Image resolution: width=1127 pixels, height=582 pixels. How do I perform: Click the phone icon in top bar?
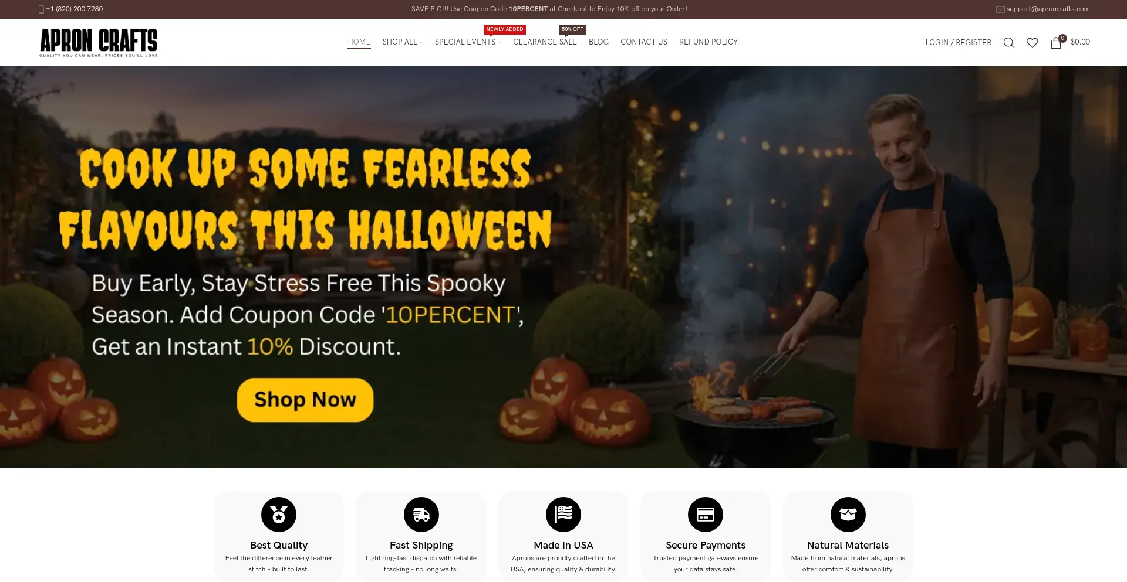[41, 9]
